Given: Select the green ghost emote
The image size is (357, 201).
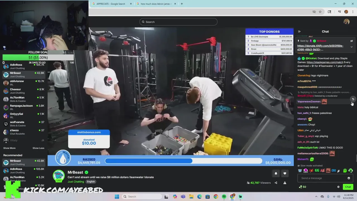Looking at the screenshot, I should [x=345, y=171].
